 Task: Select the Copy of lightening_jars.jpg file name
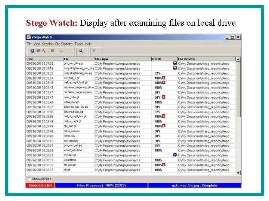78,73
